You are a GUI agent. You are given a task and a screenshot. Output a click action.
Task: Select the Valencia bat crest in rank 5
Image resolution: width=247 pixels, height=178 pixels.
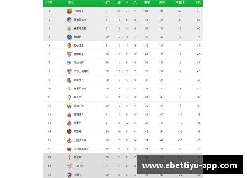pyautogui.click(x=69, y=46)
